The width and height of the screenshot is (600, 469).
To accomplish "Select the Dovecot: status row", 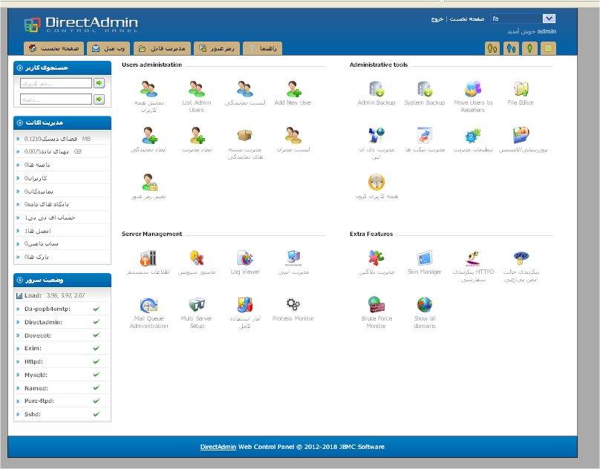I will coord(62,335).
